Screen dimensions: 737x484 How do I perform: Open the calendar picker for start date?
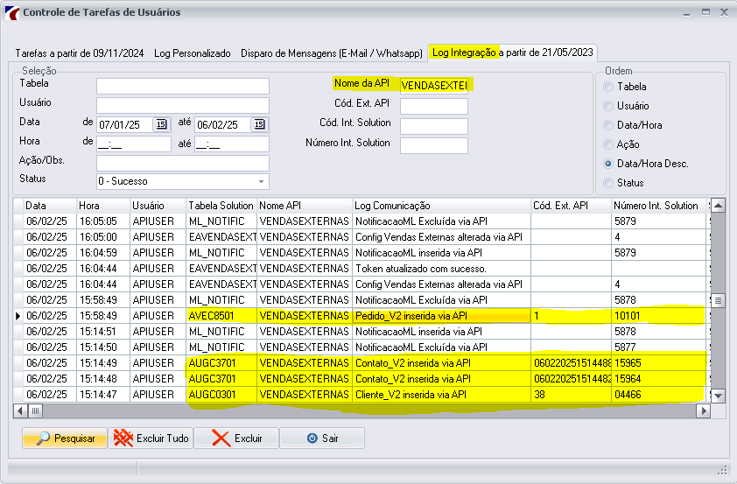pyautogui.click(x=161, y=124)
